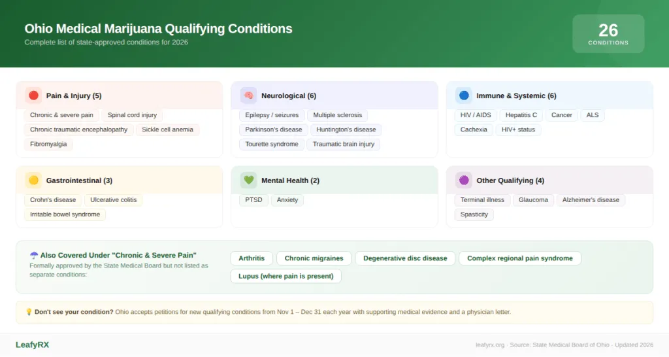
Task: Click the blue circle Immune & Systemic icon
Action: point(464,95)
